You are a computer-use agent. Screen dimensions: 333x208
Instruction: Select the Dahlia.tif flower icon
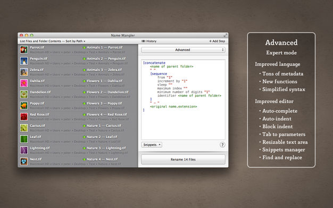point(24,84)
